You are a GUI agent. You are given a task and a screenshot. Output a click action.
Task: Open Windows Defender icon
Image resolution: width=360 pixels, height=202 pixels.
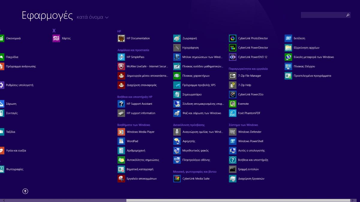click(x=233, y=132)
